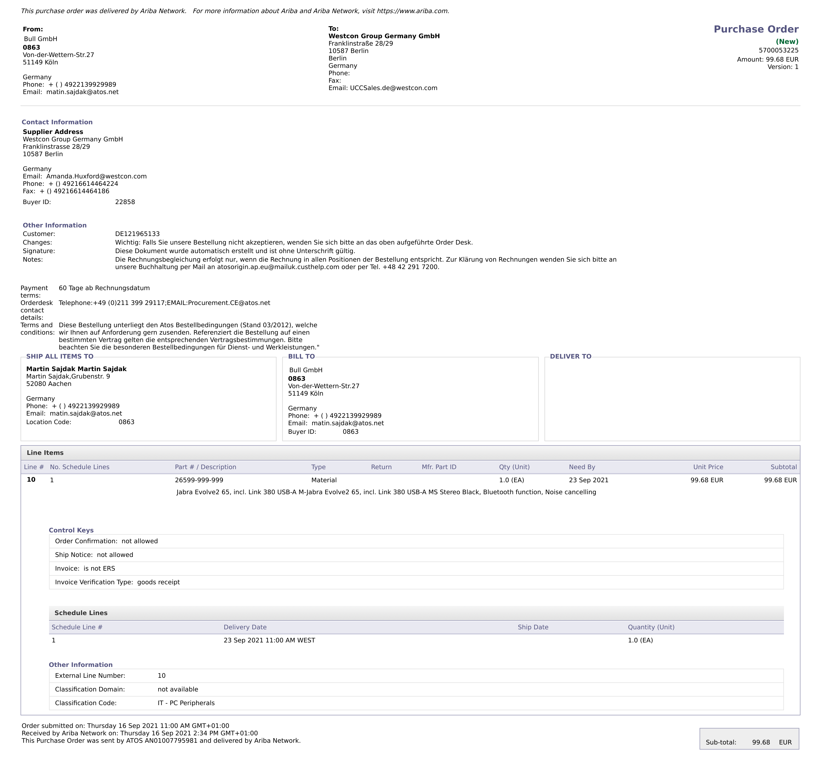Click part number 26599-999-999
The image size is (821, 757).
coord(199,480)
